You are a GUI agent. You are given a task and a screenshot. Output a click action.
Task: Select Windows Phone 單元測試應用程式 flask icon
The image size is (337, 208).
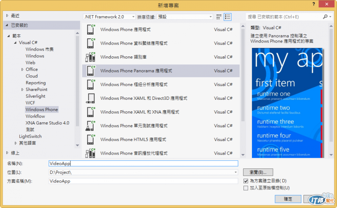(x=90, y=126)
